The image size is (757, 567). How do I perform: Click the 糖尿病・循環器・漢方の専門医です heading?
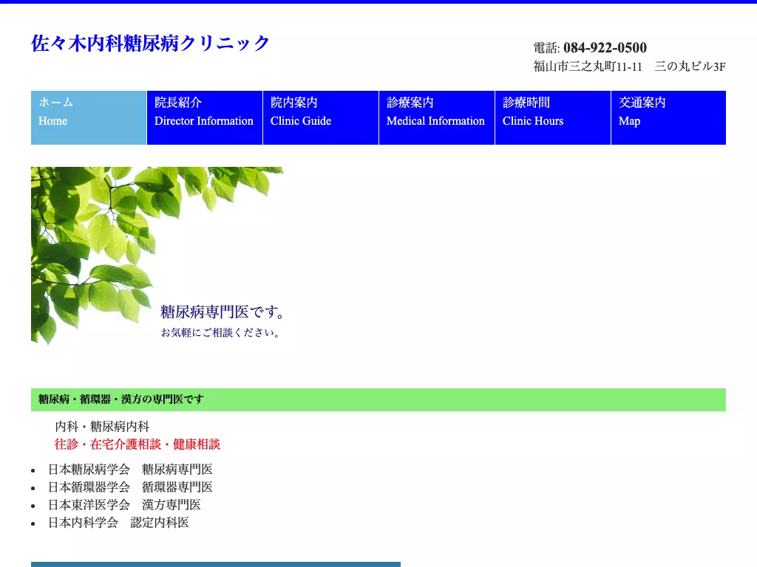pos(121,399)
